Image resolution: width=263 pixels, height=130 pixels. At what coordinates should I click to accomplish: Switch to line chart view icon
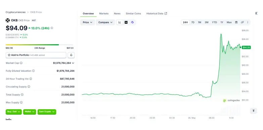(120, 22)
